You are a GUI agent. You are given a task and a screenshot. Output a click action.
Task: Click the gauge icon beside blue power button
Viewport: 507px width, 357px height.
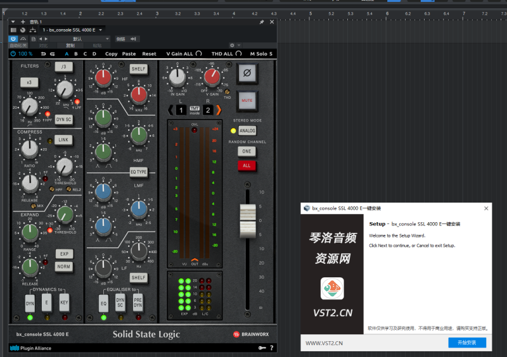23,39
